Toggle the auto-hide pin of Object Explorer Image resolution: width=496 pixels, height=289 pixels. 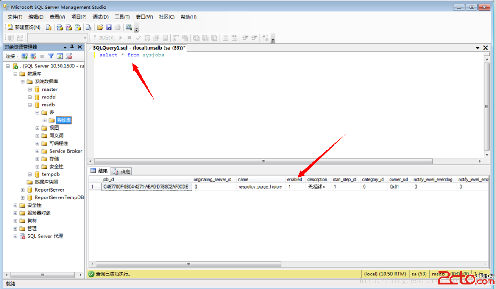click(72, 47)
